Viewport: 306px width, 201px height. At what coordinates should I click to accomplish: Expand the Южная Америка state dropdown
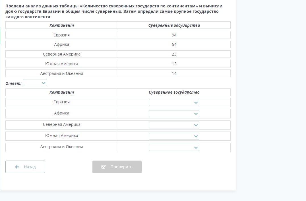174,136
